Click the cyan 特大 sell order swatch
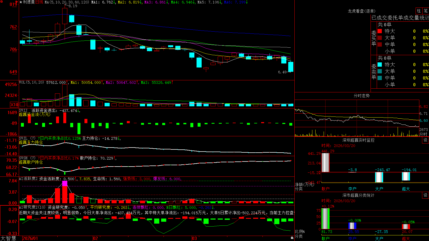 pos(380,65)
